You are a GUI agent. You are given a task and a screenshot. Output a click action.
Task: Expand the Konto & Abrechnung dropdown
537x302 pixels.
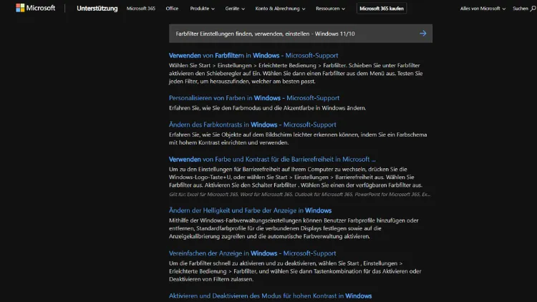click(280, 8)
